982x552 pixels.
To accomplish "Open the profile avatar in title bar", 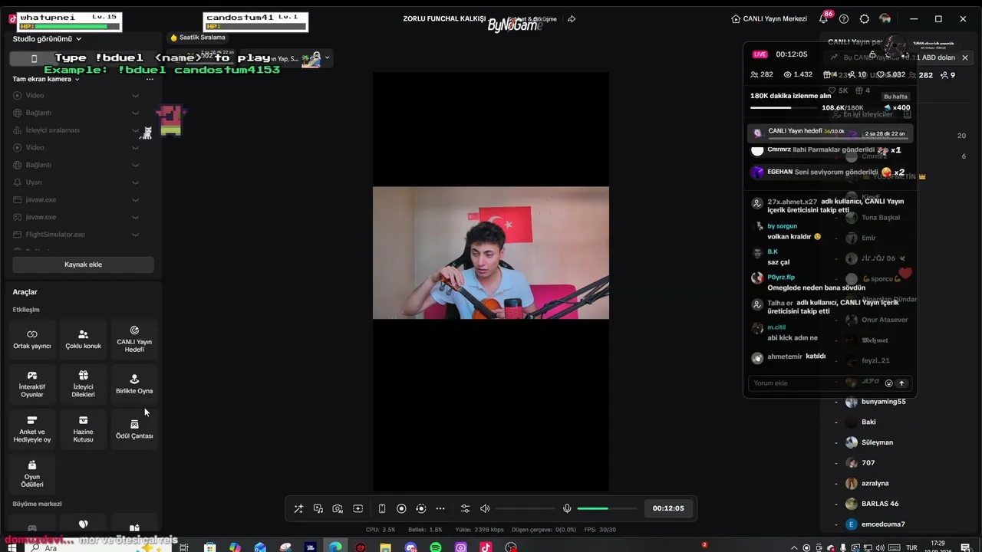I will pos(885,18).
